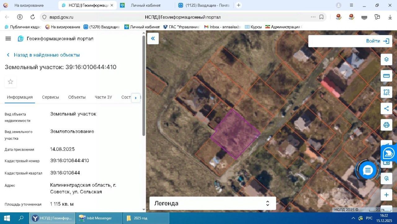The width and height of the screenshot is (397, 224).
Task: Share the current map view
Action: click(x=386, y=108)
